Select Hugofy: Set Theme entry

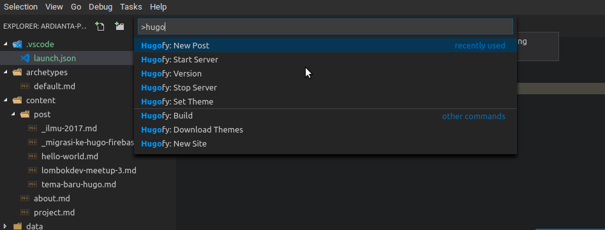325,102
